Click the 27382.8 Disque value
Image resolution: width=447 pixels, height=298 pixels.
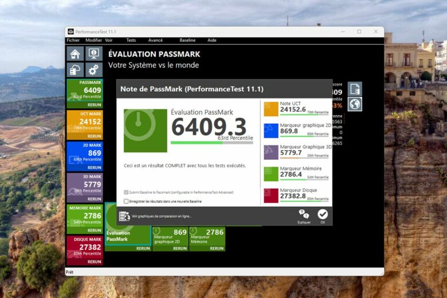pyautogui.click(x=293, y=196)
